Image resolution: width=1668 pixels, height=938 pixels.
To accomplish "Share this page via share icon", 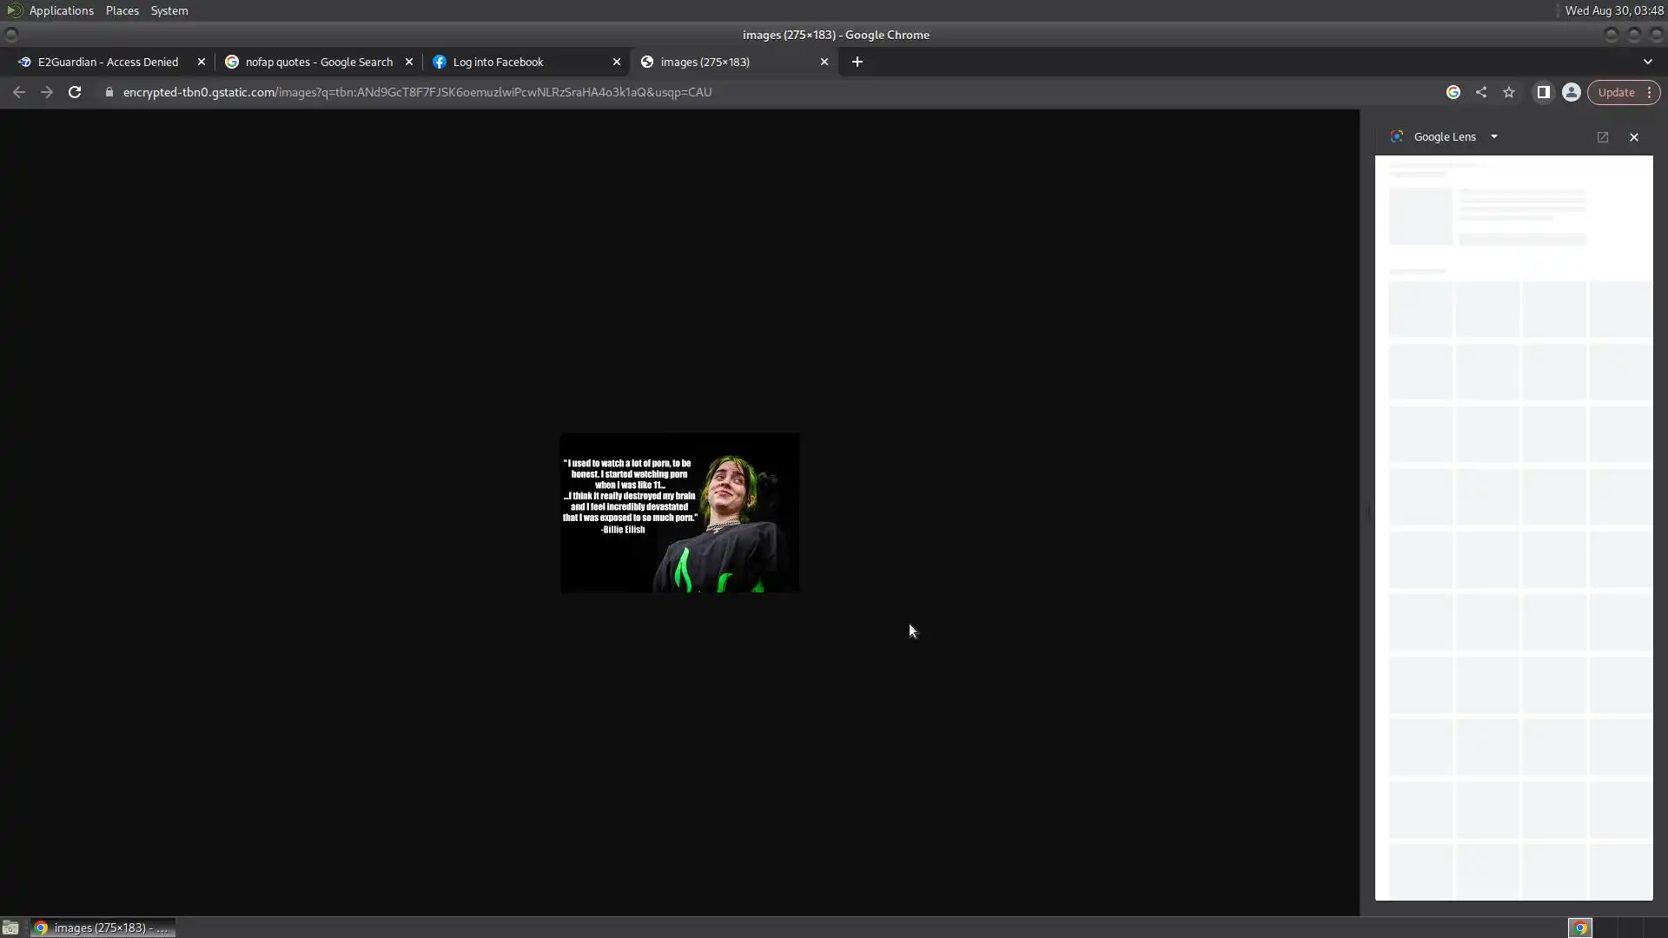I will click(x=1481, y=92).
